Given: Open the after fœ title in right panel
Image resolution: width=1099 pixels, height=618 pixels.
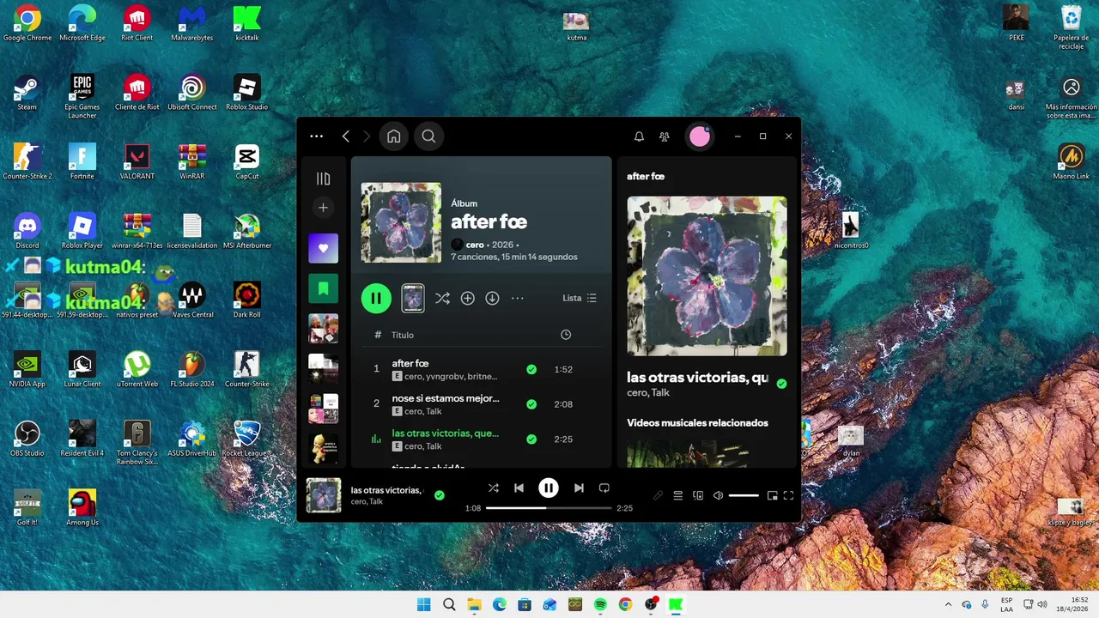Looking at the screenshot, I should click(646, 176).
